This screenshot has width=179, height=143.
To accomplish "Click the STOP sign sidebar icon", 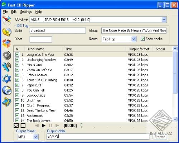I will tap(7, 55).
